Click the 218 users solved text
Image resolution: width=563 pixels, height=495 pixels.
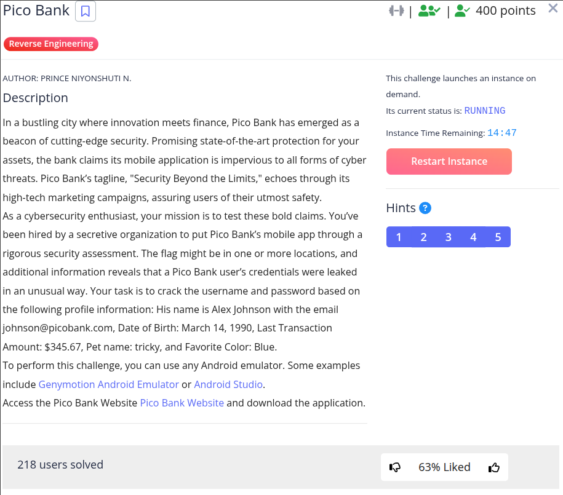click(60, 465)
